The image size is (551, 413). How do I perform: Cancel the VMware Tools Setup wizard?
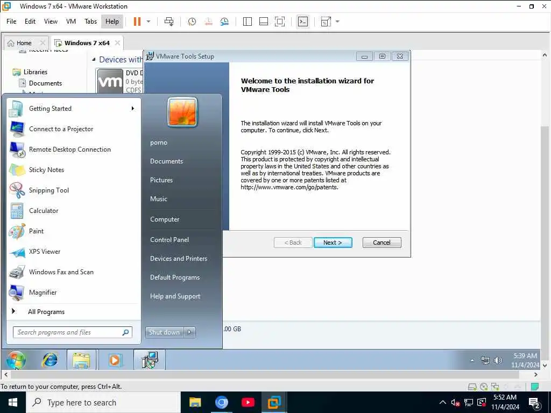tap(382, 243)
